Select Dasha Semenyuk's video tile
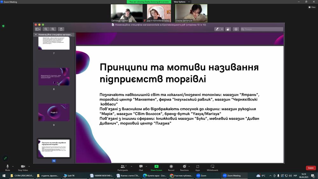 tap(191, 13)
